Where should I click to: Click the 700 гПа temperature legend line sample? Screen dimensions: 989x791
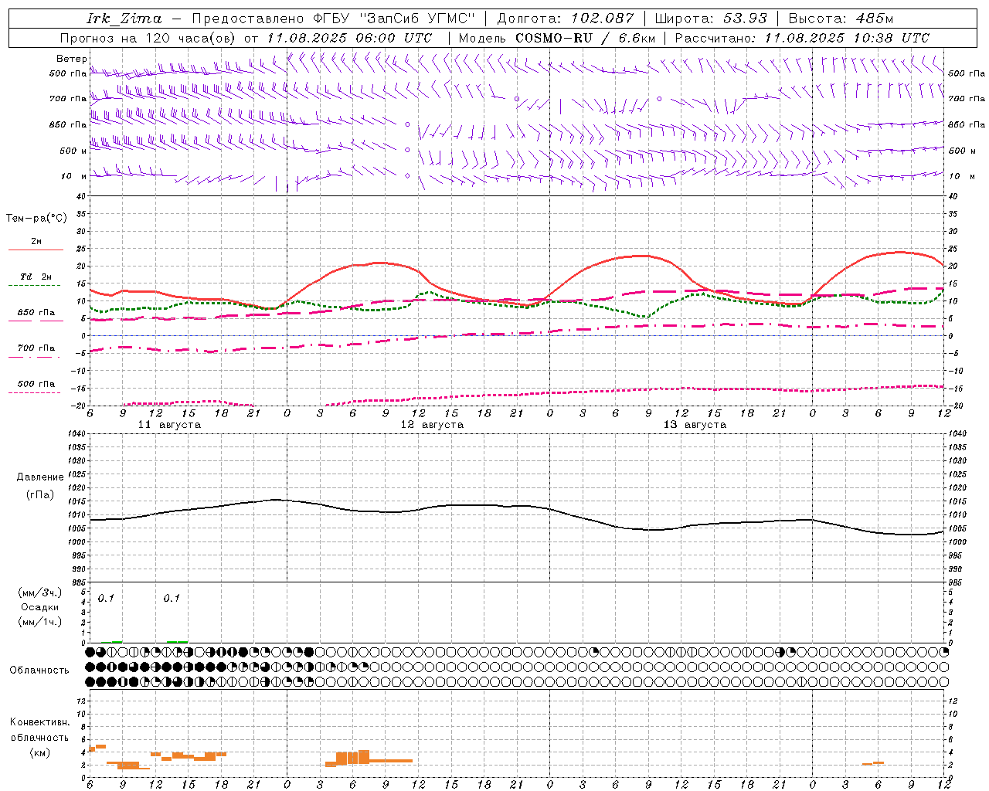[36, 357]
